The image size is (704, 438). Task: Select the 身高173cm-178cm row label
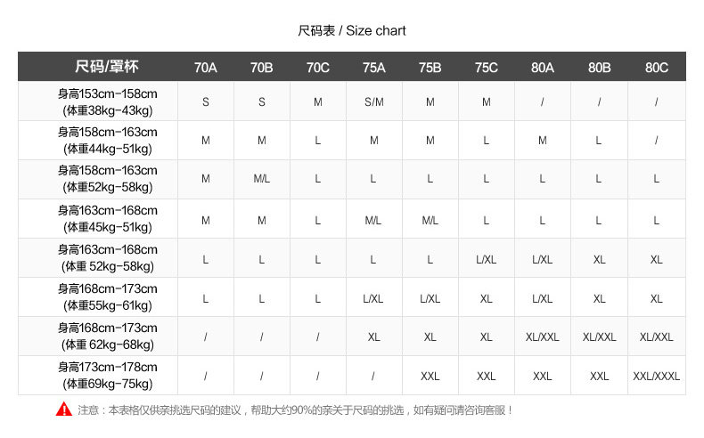(x=107, y=376)
